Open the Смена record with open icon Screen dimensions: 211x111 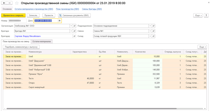[x=154, y=31]
